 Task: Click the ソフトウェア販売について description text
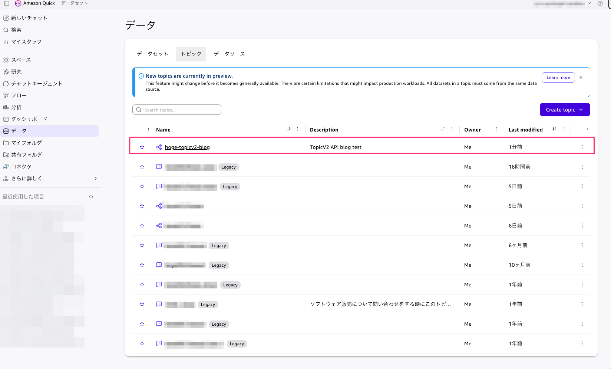click(380, 304)
